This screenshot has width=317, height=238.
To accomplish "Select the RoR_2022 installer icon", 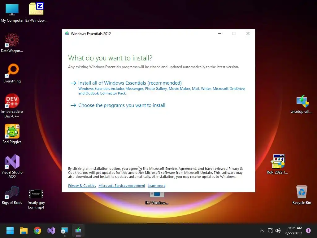I will tap(277, 164).
